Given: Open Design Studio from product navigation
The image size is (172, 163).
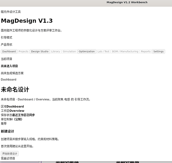Looking at the screenshot, I should [x=40, y=52].
